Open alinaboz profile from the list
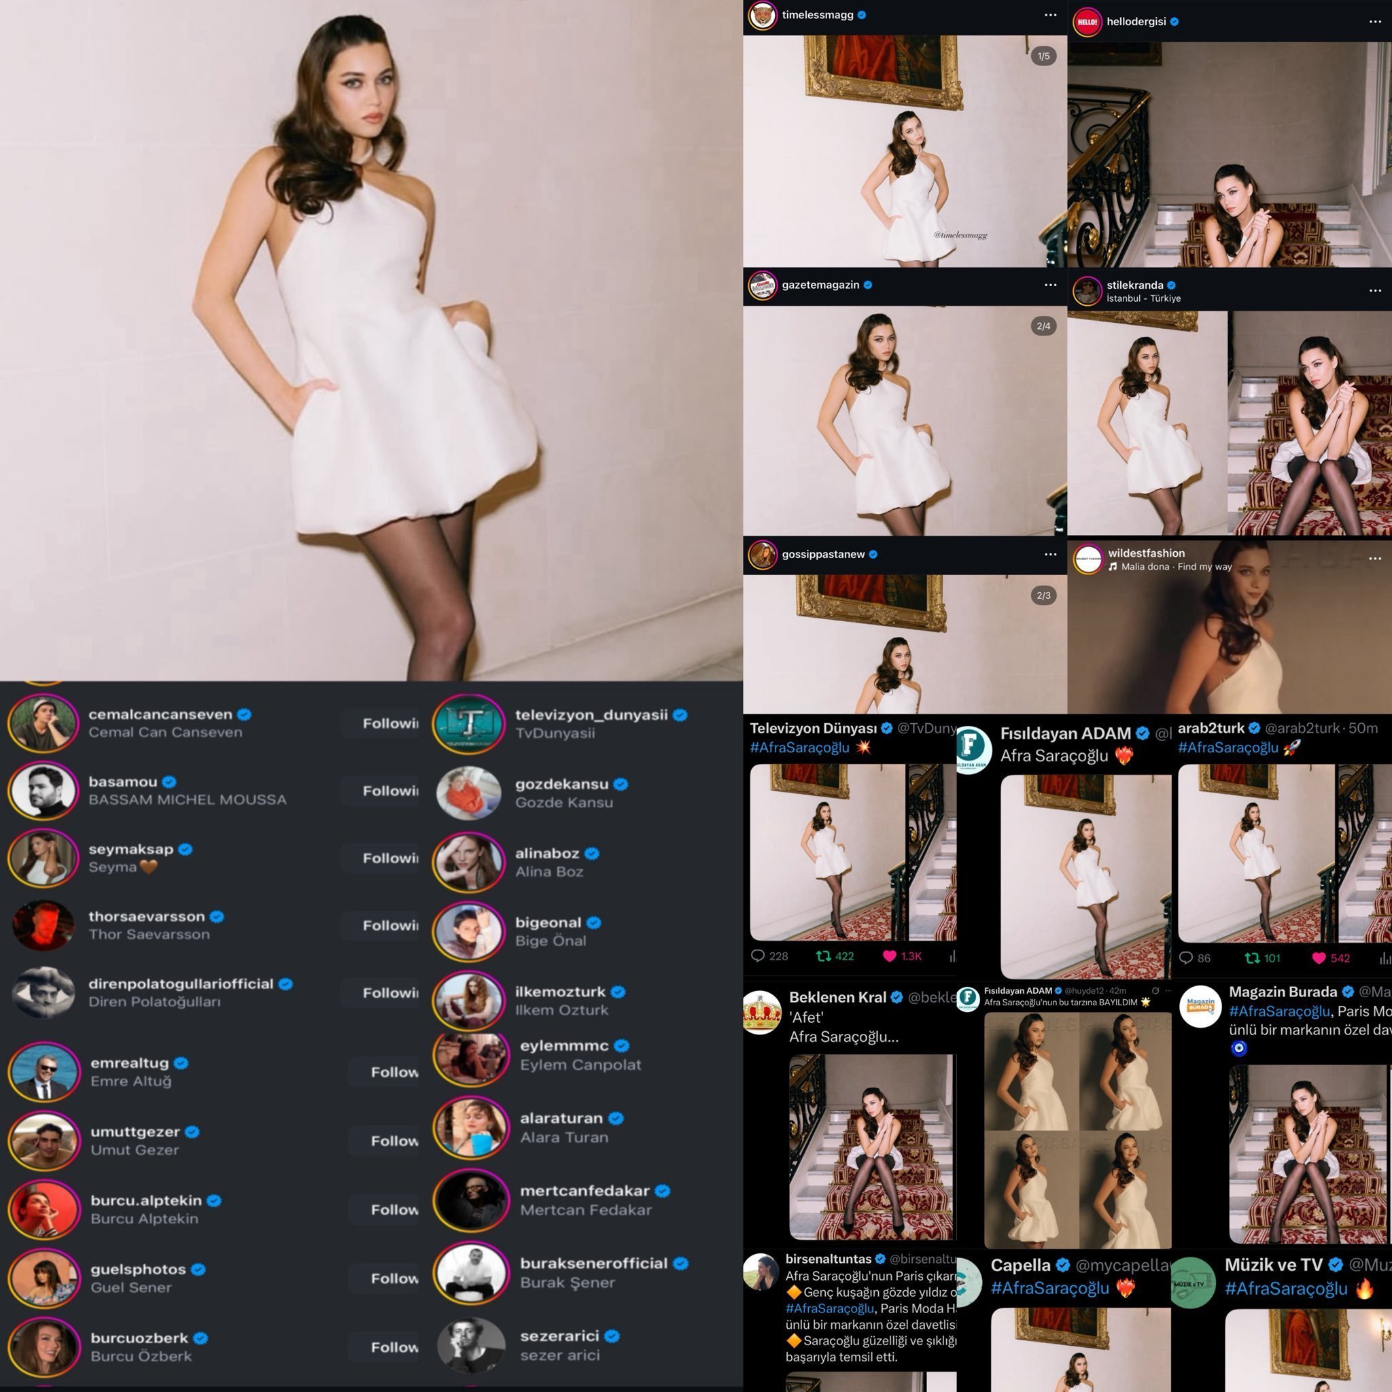The height and width of the screenshot is (1392, 1392). 547,854
